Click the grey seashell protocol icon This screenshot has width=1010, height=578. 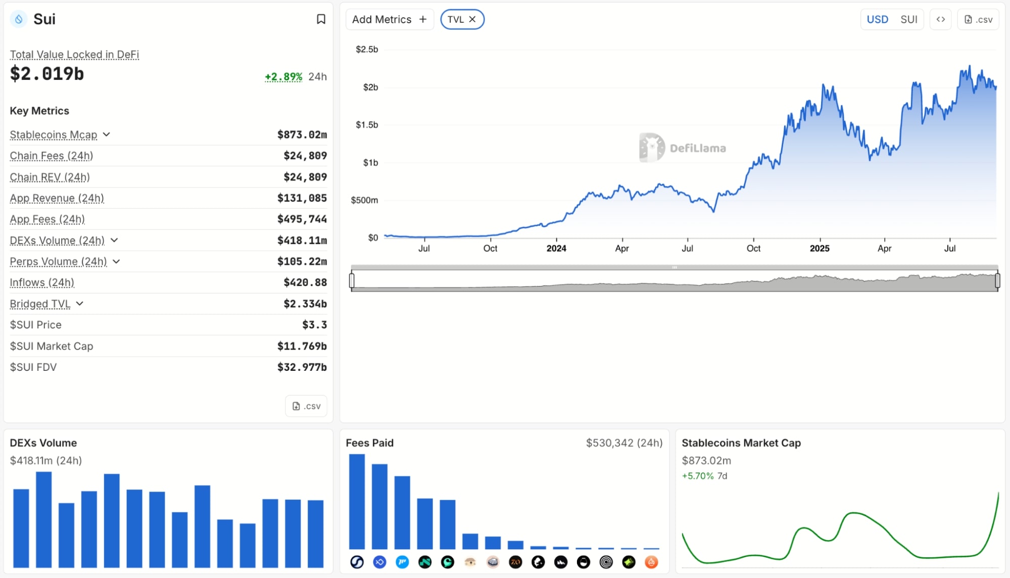tap(493, 562)
